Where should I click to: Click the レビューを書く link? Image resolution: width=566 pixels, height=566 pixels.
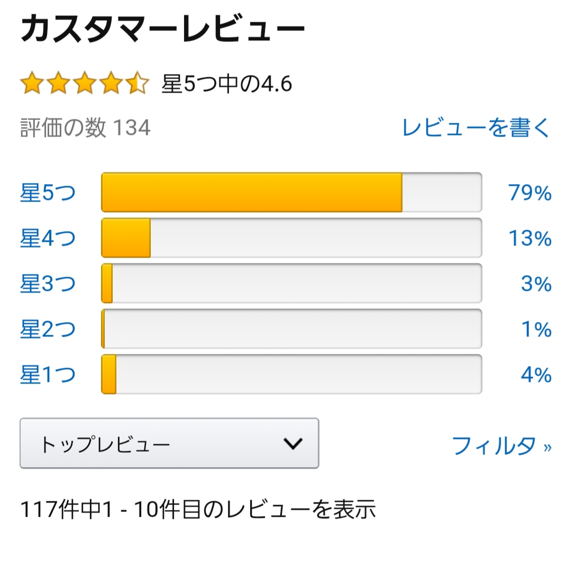pos(476,127)
